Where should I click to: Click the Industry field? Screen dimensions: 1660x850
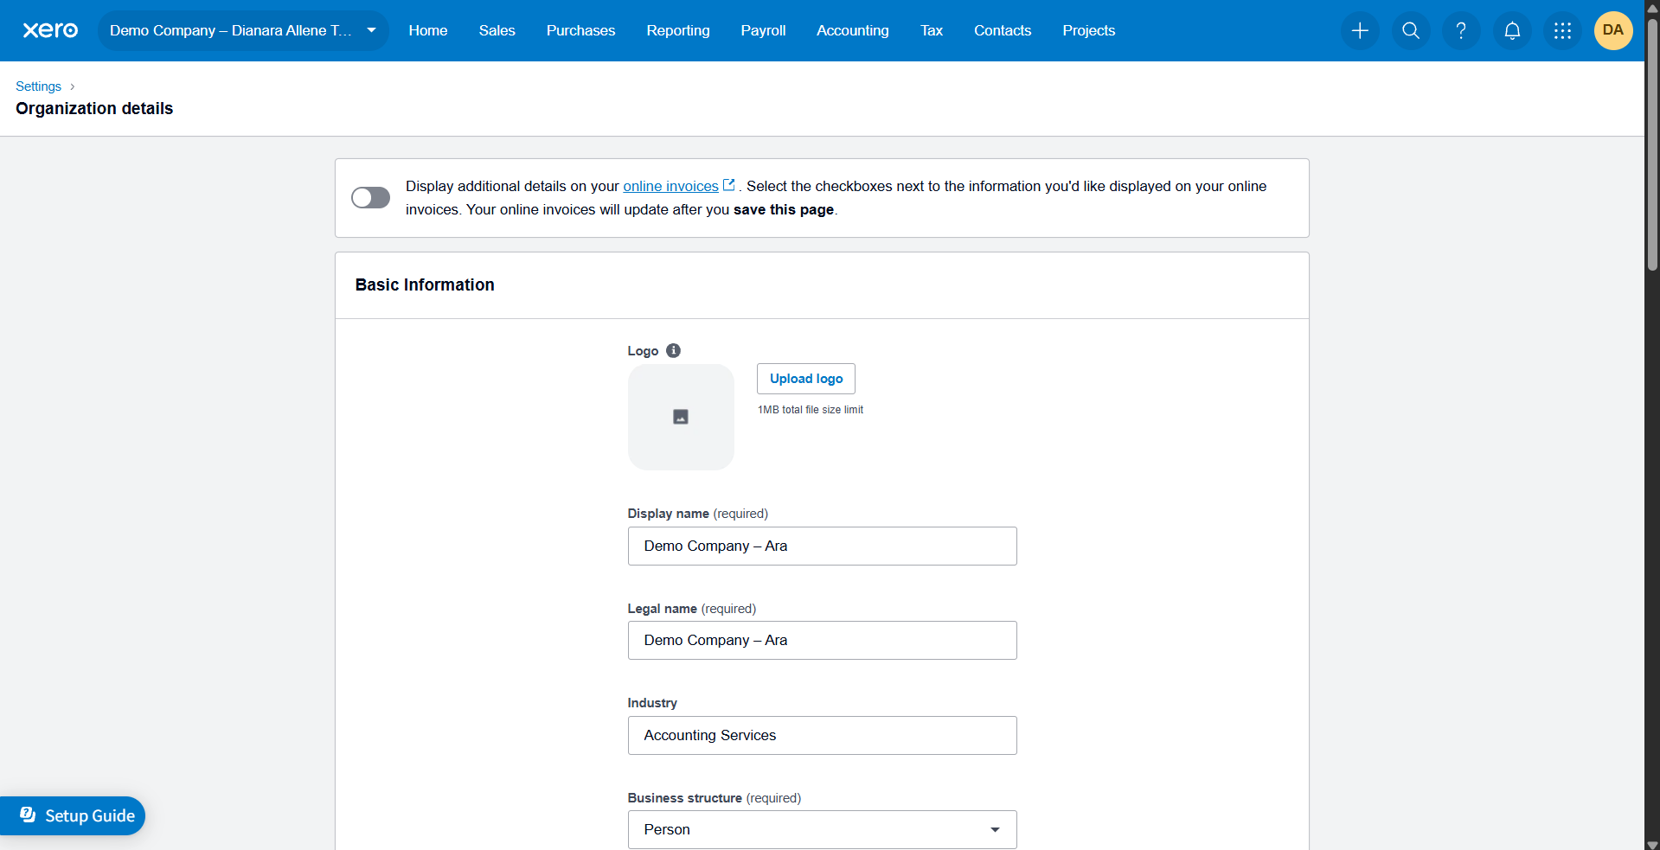(822, 735)
